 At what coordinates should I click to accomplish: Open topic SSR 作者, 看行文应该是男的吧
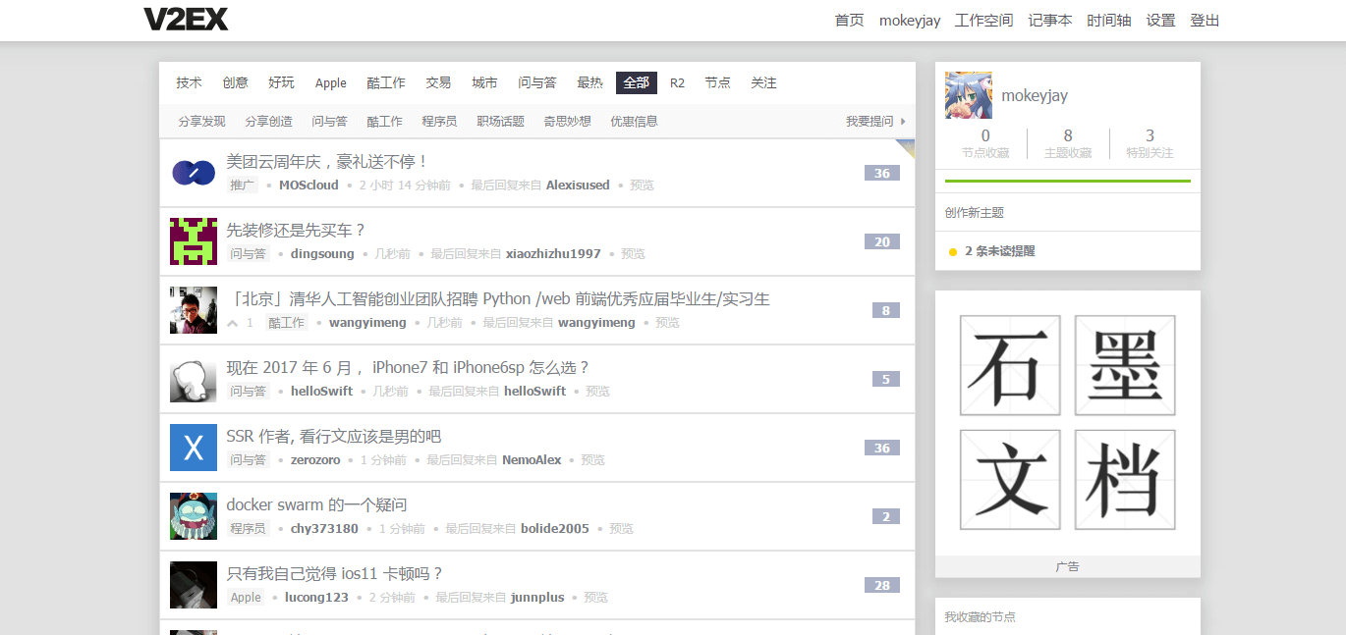(334, 437)
